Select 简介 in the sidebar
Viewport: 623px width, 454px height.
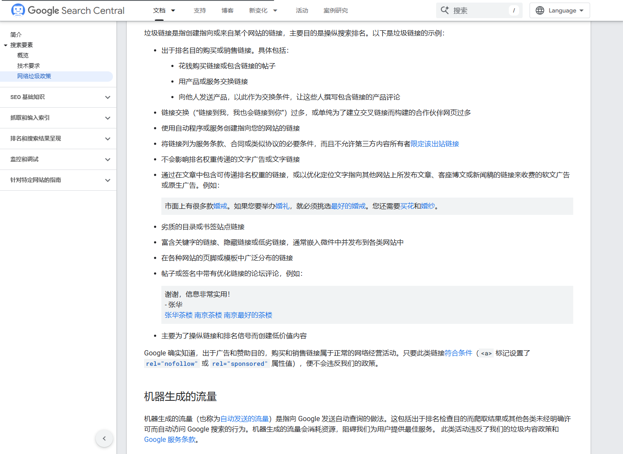[16, 35]
